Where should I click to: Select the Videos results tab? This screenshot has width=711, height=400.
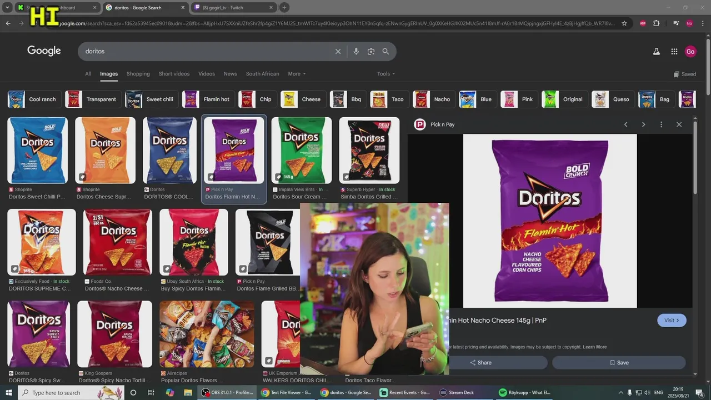coord(207,74)
